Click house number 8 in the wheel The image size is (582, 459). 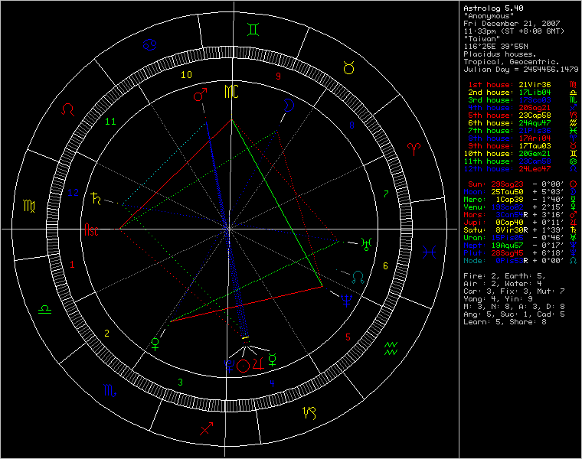tap(351, 125)
